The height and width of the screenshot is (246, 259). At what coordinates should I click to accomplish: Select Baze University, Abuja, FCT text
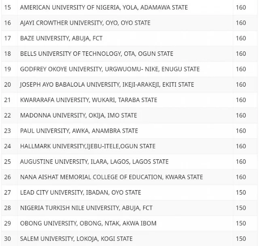(61, 38)
